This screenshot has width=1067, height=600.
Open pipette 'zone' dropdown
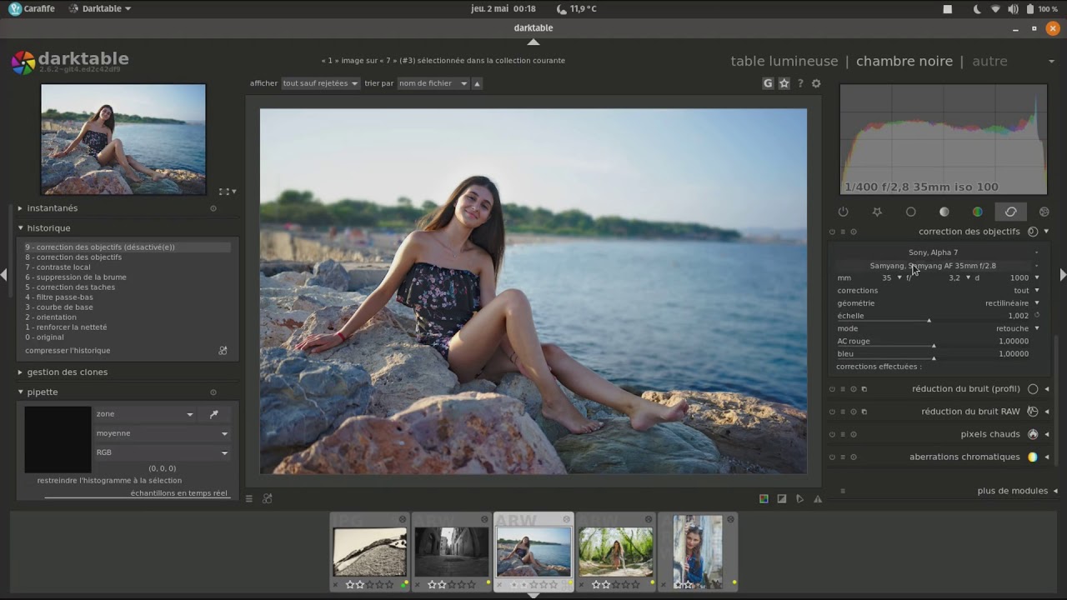[145, 414]
